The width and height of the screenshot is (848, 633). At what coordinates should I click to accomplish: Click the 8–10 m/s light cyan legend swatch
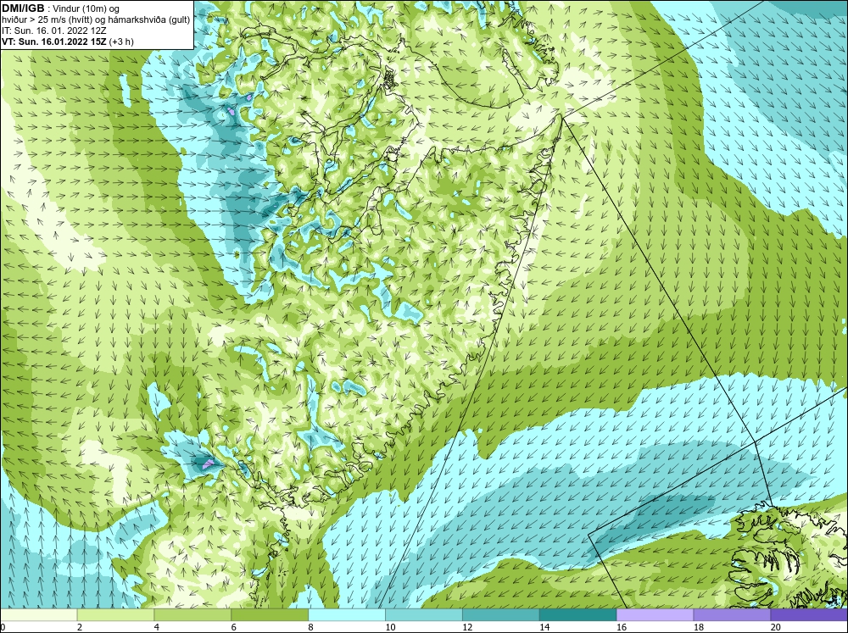[x=347, y=615]
